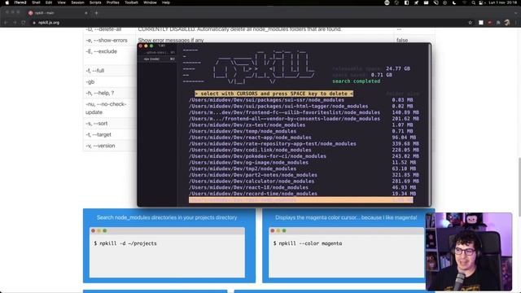Go back in browser history
This screenshot has width=521, height=293.
6,23
